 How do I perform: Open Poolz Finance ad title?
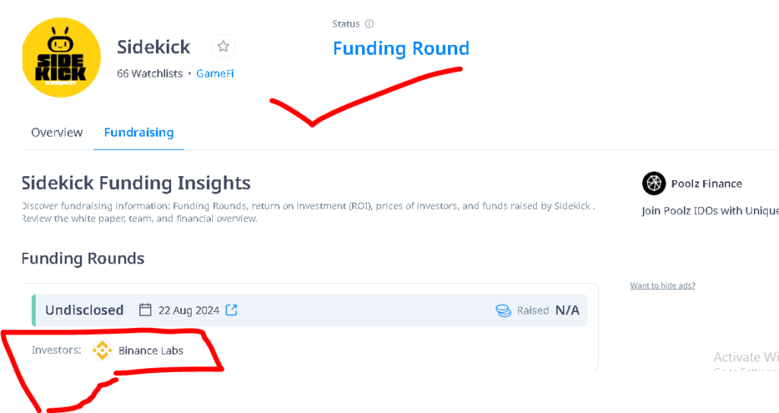point(707,184)
